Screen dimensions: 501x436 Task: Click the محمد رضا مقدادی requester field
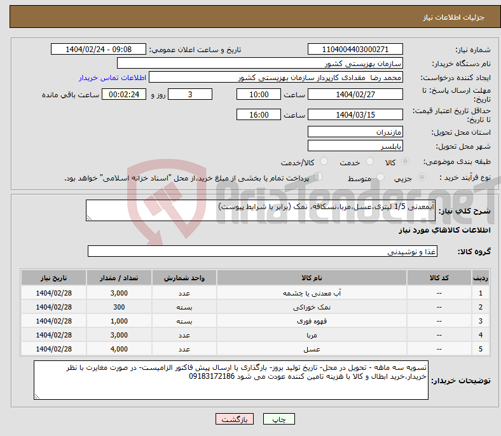276,78
